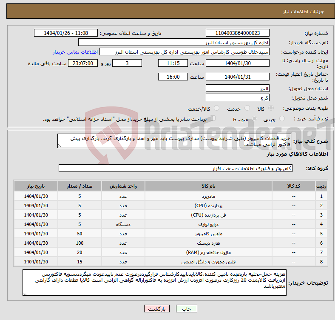Click the deadline time field 11:15
The image size is (335, 320).
tap(173, 63)
